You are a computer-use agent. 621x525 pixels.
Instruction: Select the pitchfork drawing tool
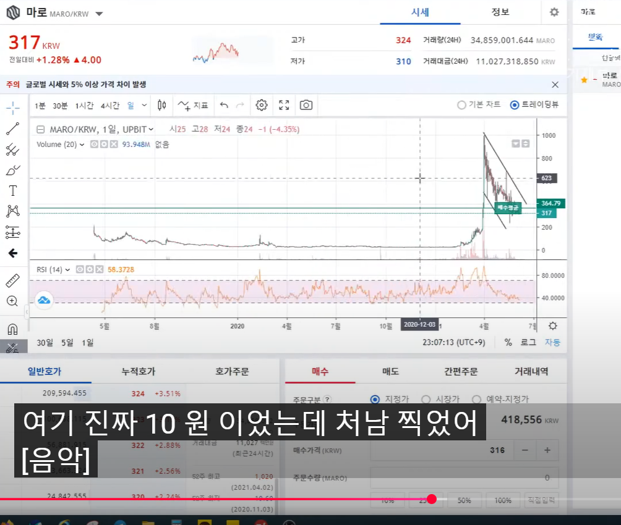click(12, 149)
